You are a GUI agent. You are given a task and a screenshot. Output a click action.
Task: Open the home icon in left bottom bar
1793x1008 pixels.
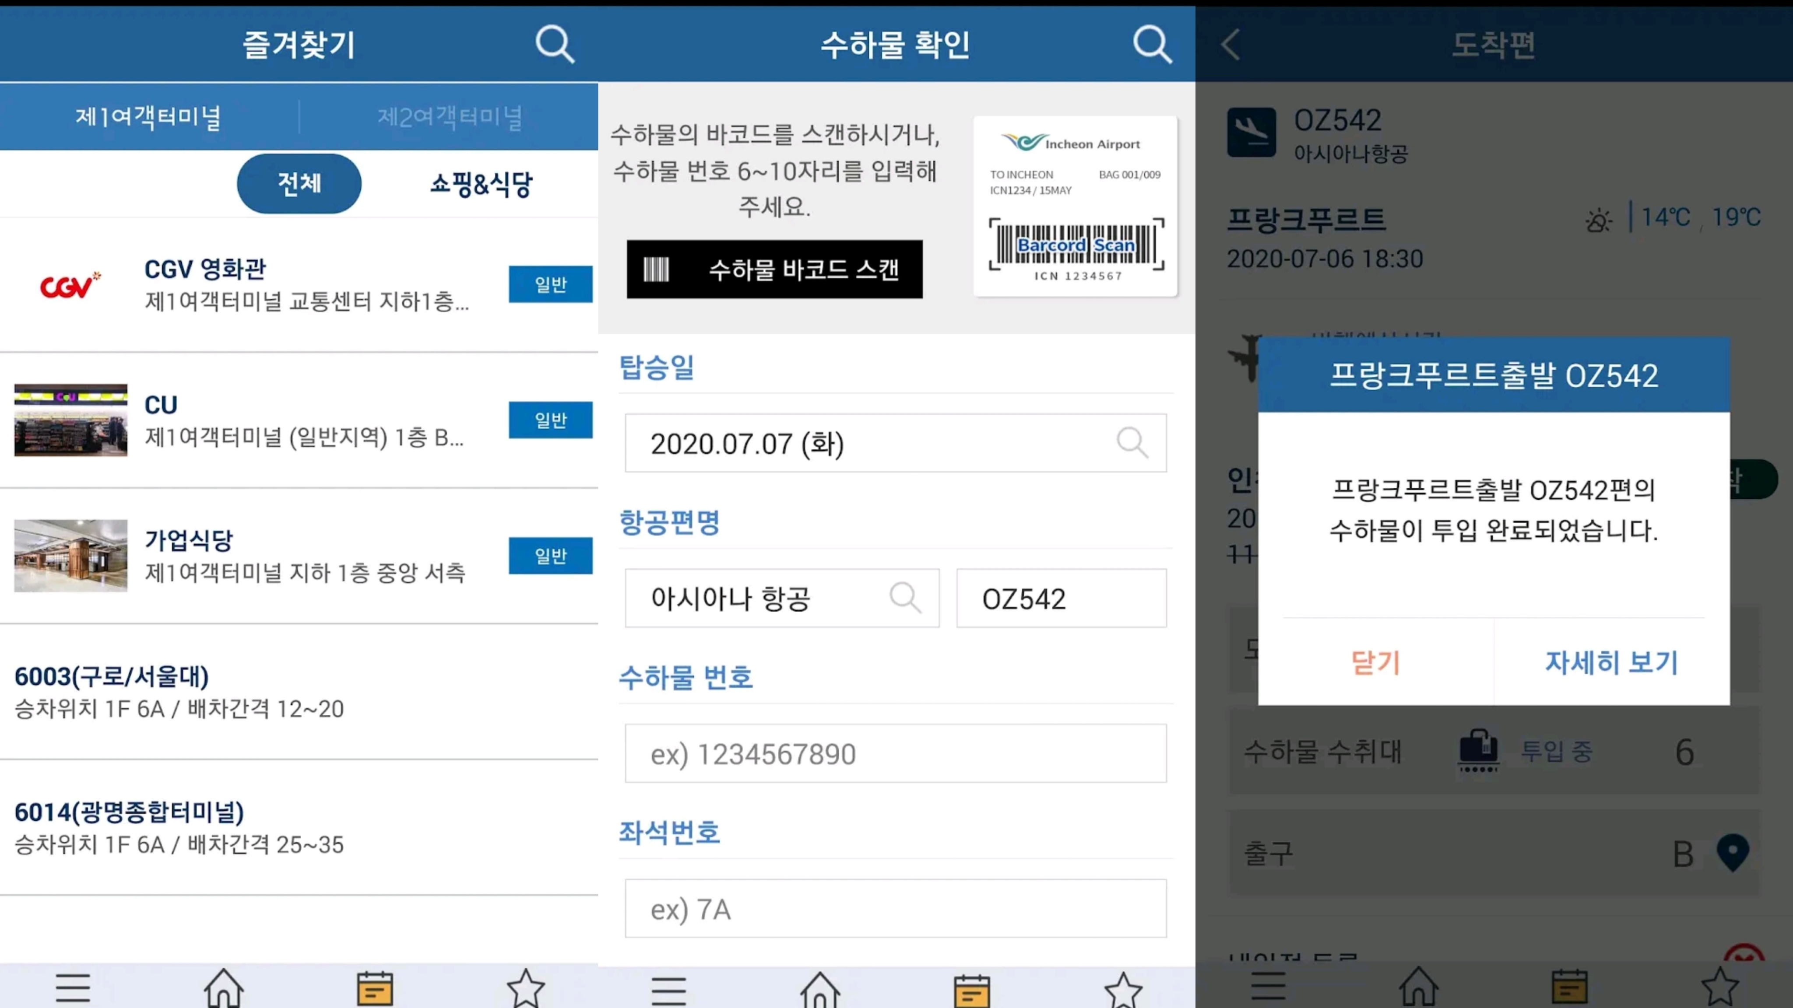pos(223,987)
